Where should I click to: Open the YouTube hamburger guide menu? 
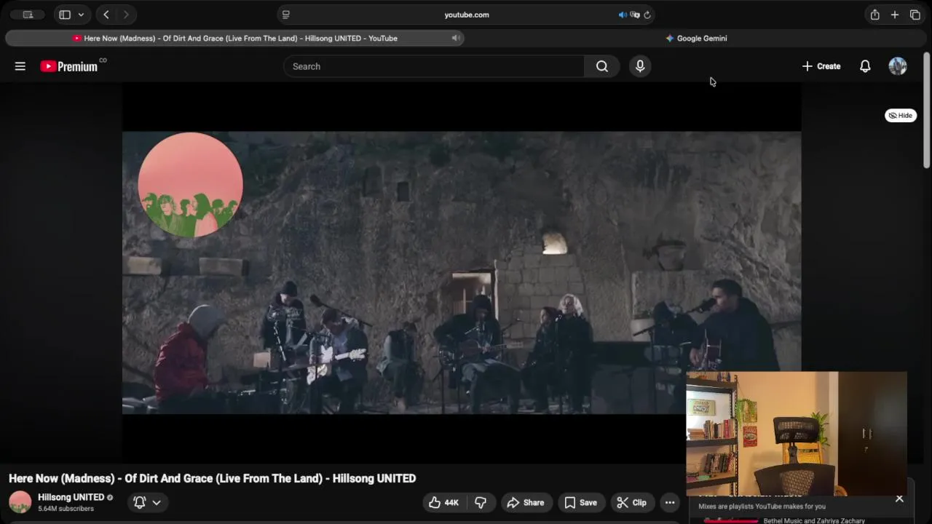(x=20, y=66)
